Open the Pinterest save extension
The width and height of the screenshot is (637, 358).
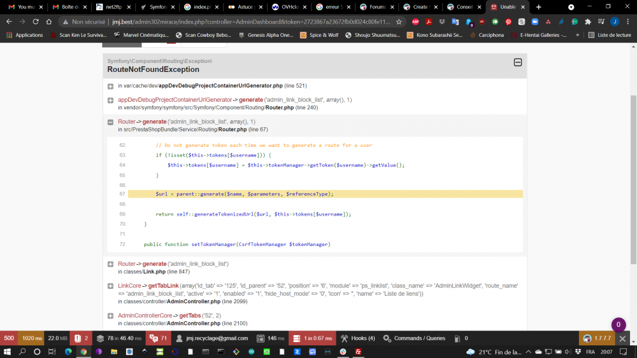pyautogui.click(x=508, y=22)
